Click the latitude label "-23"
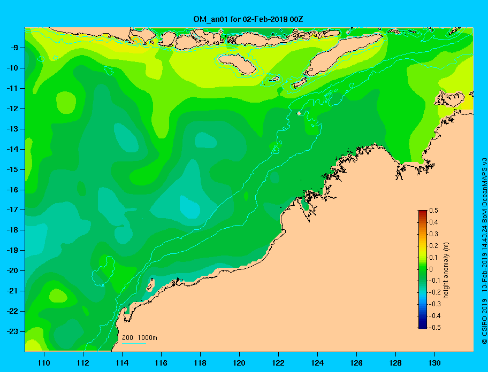Image resolution: width=488 pixels, height=372 pixels. (12, 331)
